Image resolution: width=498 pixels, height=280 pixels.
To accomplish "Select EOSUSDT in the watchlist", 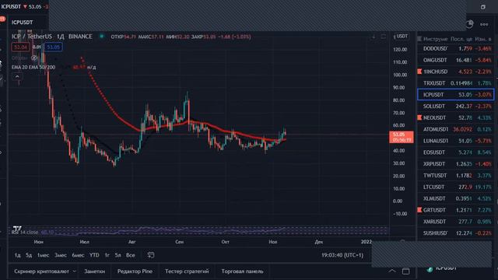I will click(x=455, y=152).
